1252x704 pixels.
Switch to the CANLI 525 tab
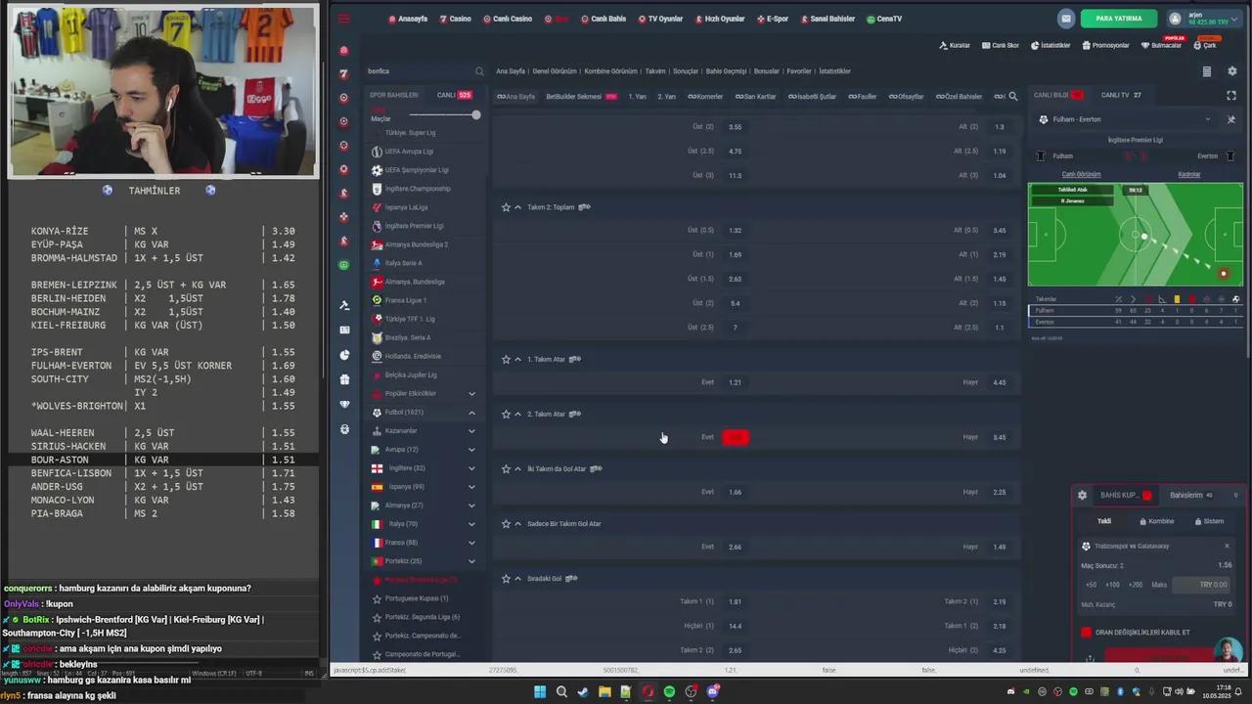click(x=454, y=95)
